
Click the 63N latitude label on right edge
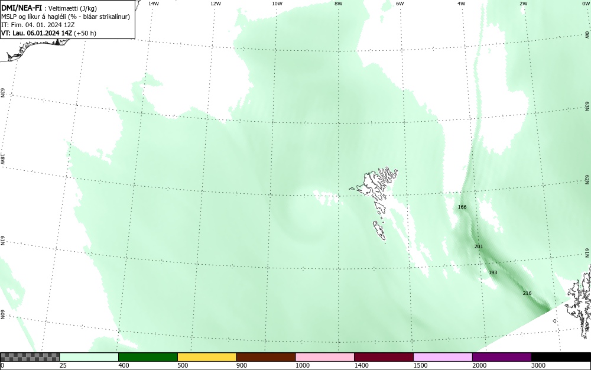pyautogui.click(x=587, y=106)
